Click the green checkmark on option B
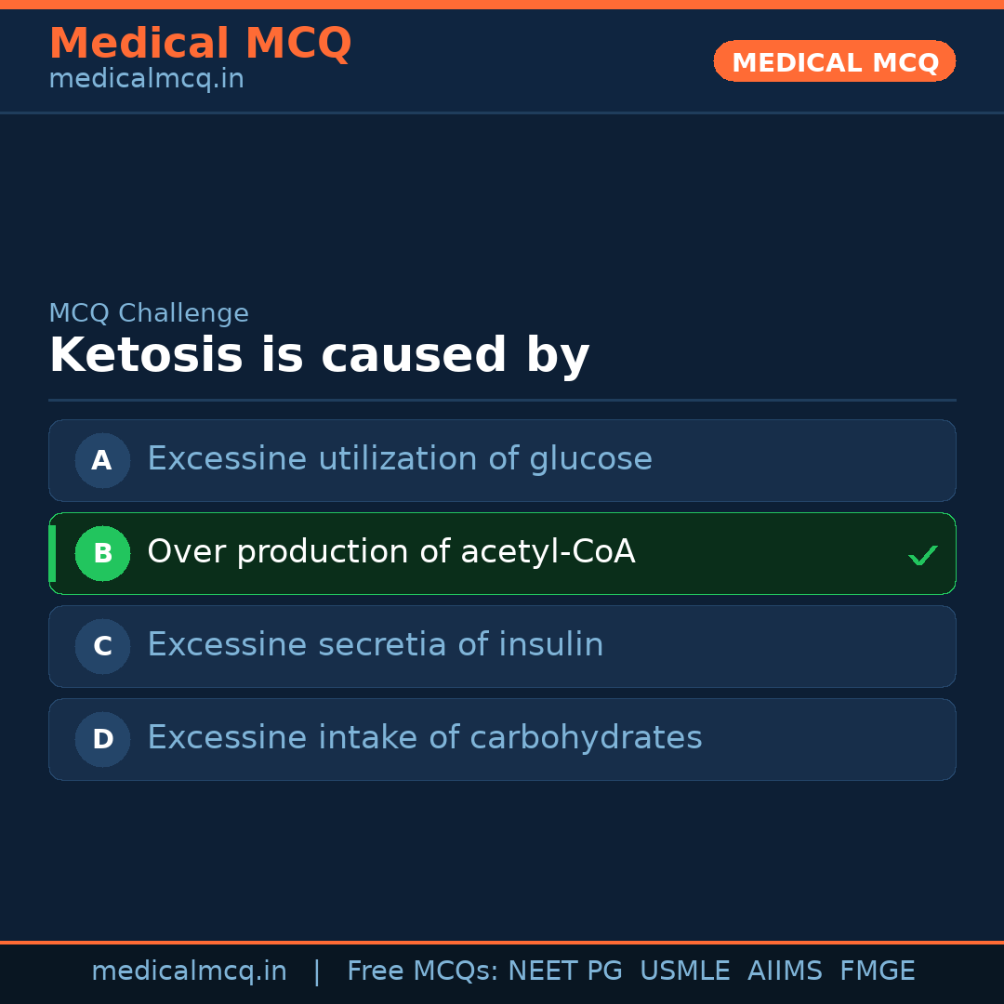 click(922, 555)
